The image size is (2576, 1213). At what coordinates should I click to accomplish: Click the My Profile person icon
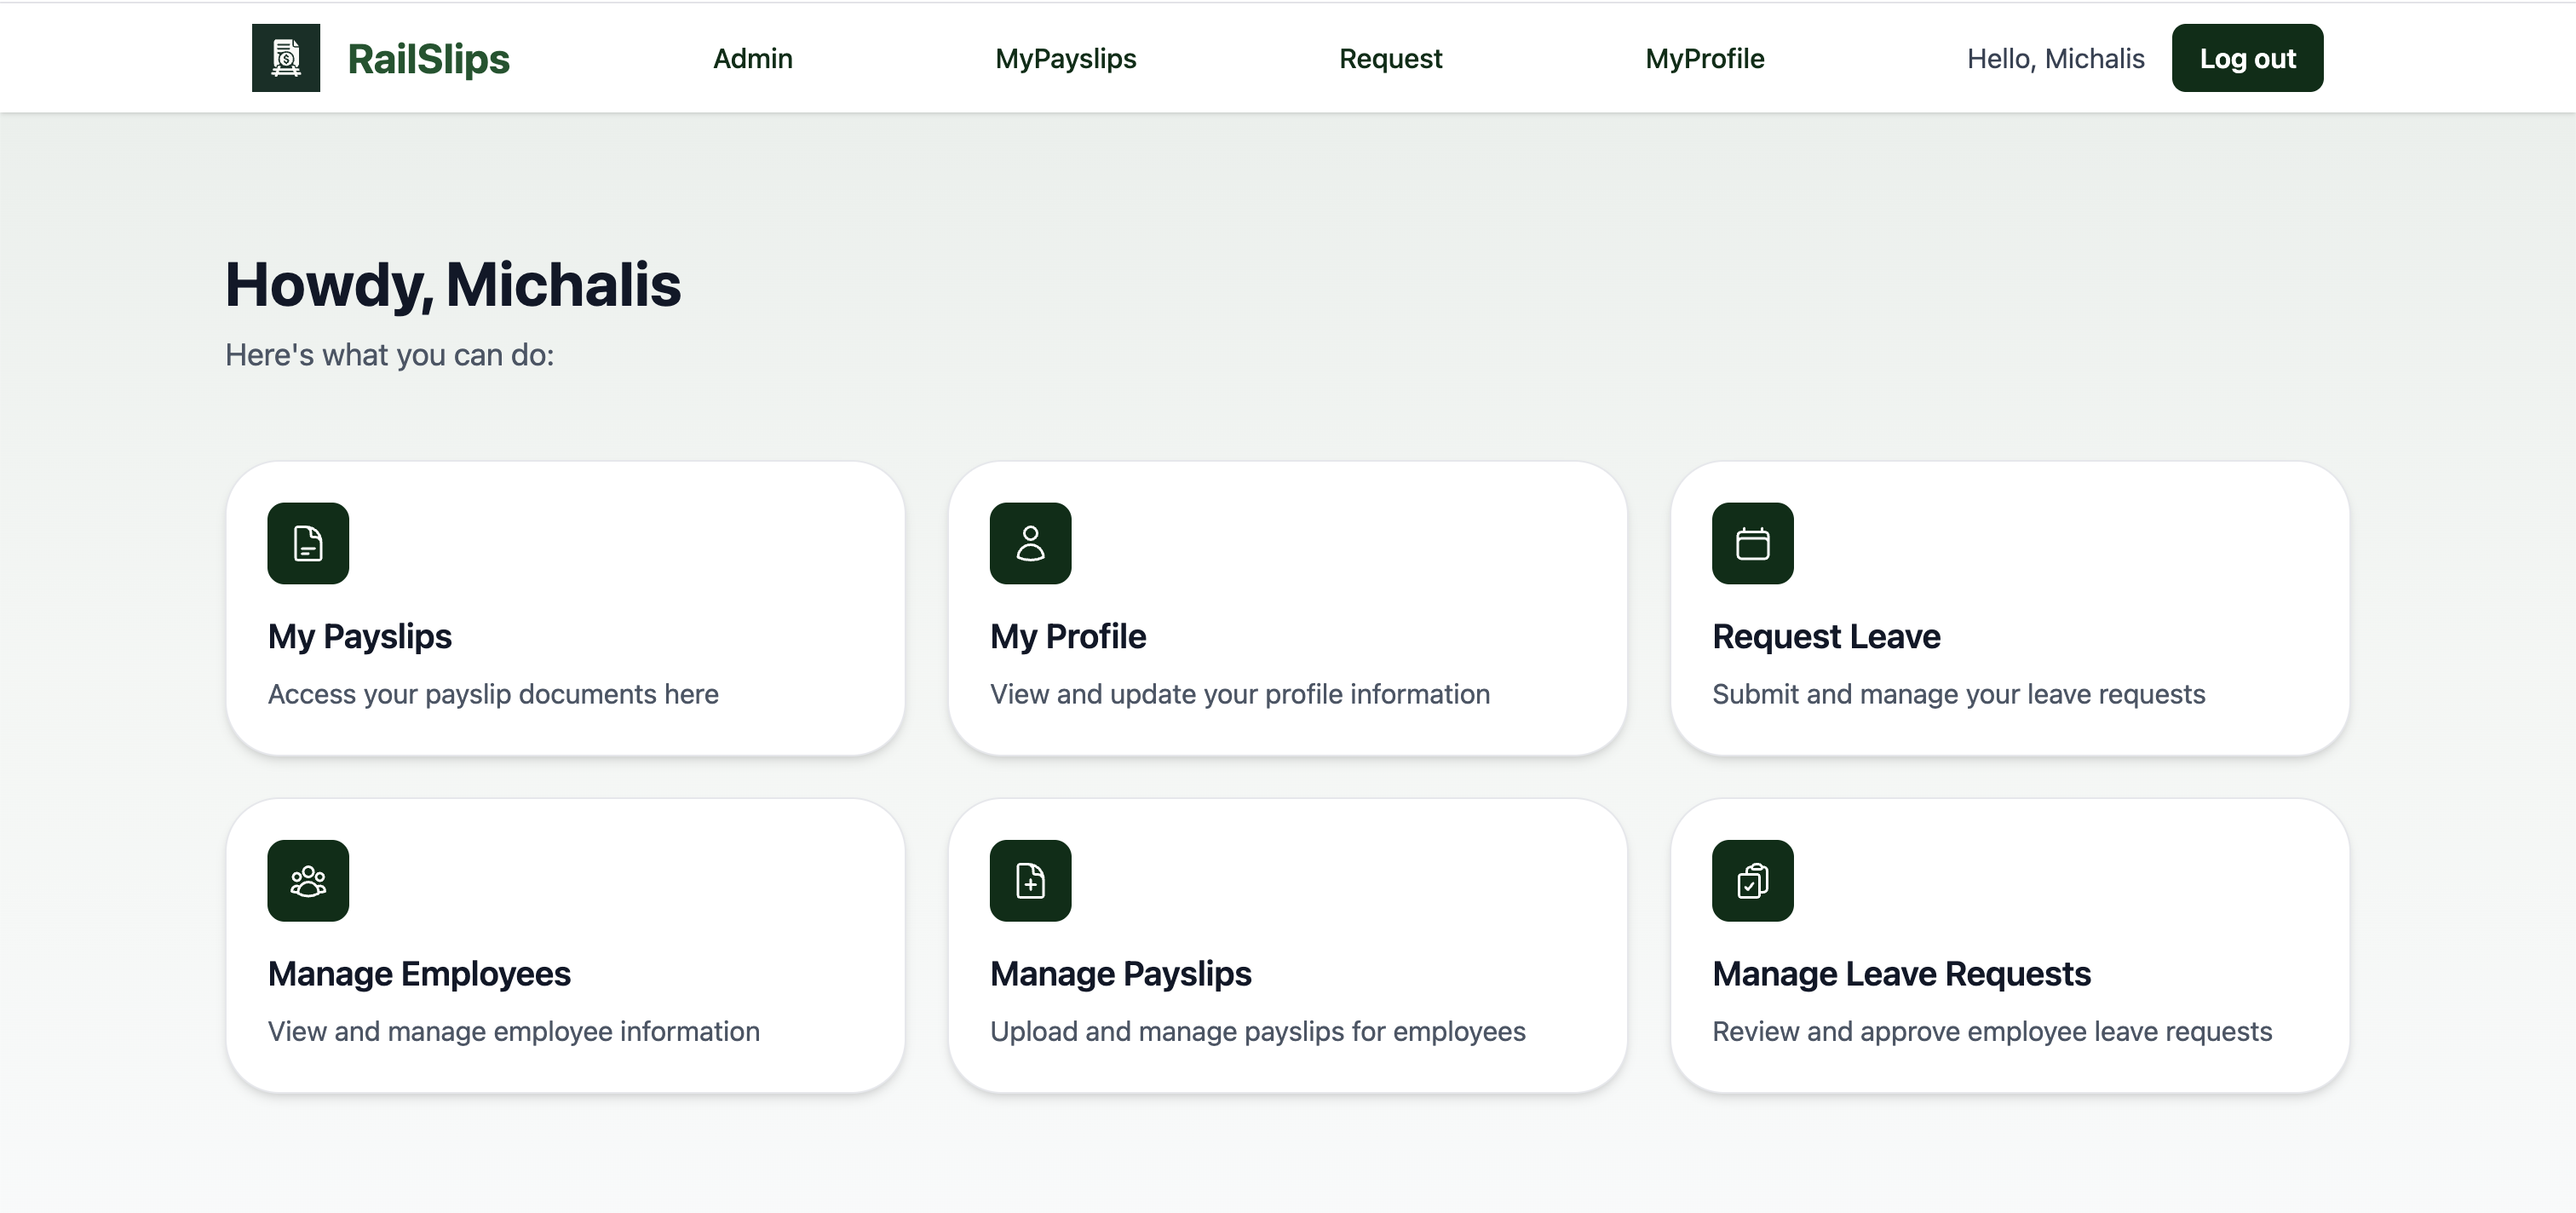1030,543
